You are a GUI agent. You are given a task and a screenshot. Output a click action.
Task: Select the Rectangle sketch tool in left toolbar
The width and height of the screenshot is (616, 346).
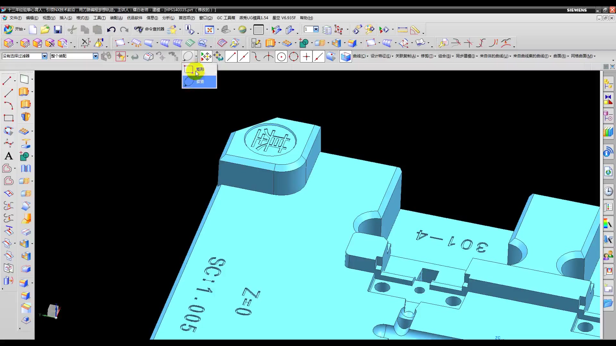coord(9,118)
